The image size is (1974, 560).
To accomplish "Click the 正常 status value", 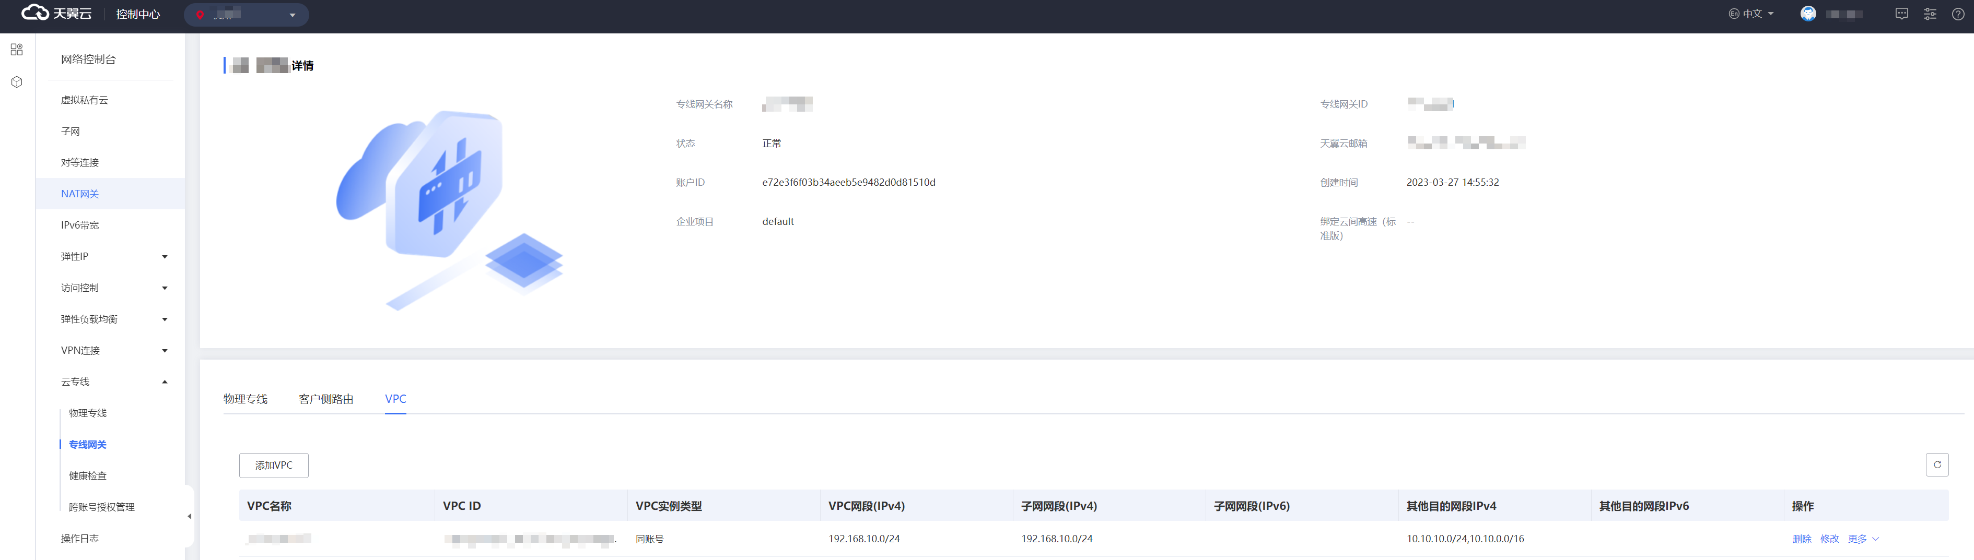I will 772,143.
